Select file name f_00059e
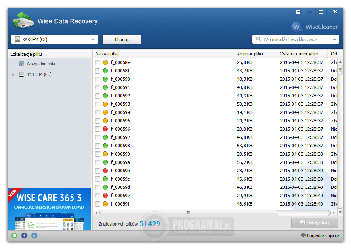351x248 pixels. click(121, 196)
